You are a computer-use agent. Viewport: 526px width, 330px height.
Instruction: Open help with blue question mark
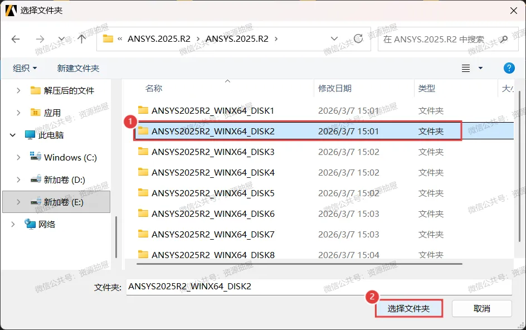pos(509,68)
